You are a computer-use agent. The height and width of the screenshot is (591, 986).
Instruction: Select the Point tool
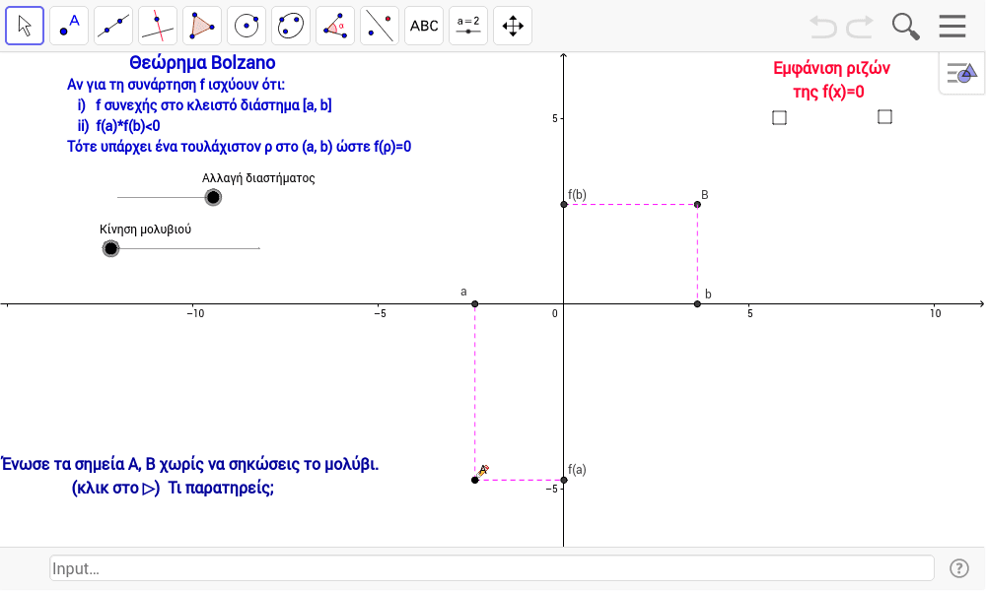pyautogui.click(x=69, y=26)
